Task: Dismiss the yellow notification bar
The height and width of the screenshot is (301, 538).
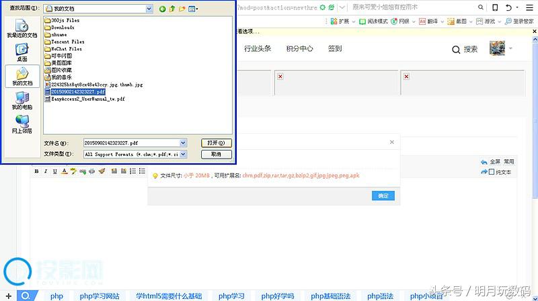Action: pos(534,31)
